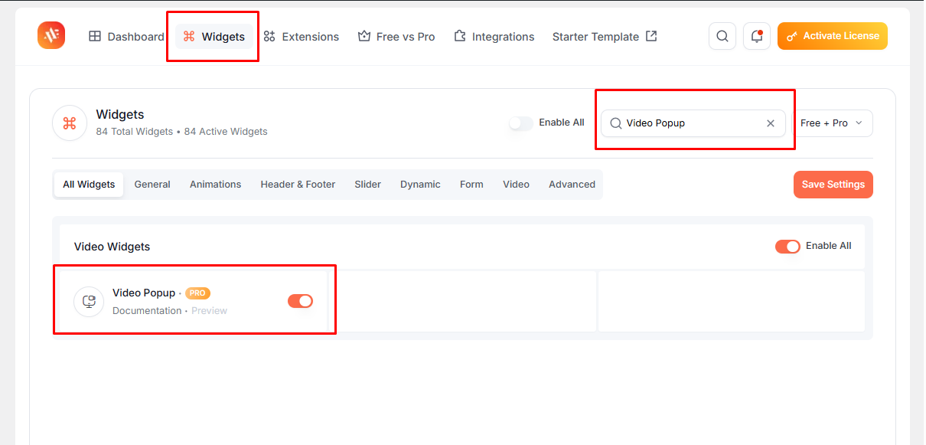Switch to the Header & Footer tab

[298, 185]
